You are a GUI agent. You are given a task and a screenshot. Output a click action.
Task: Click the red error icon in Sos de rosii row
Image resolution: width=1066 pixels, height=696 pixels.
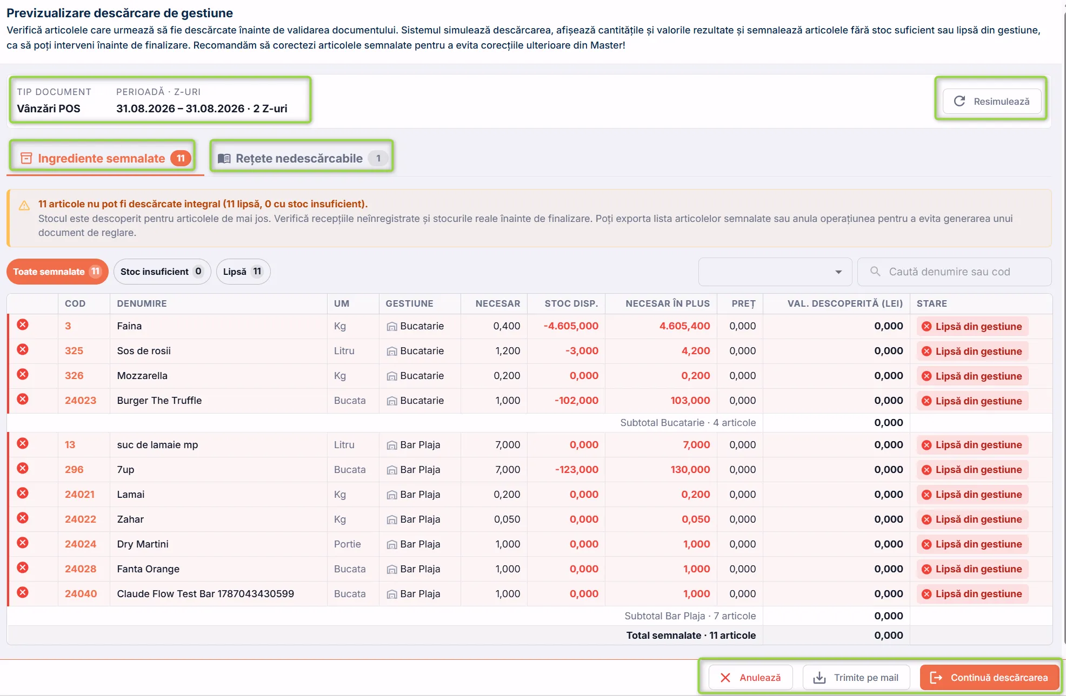(x=23, y=349)
